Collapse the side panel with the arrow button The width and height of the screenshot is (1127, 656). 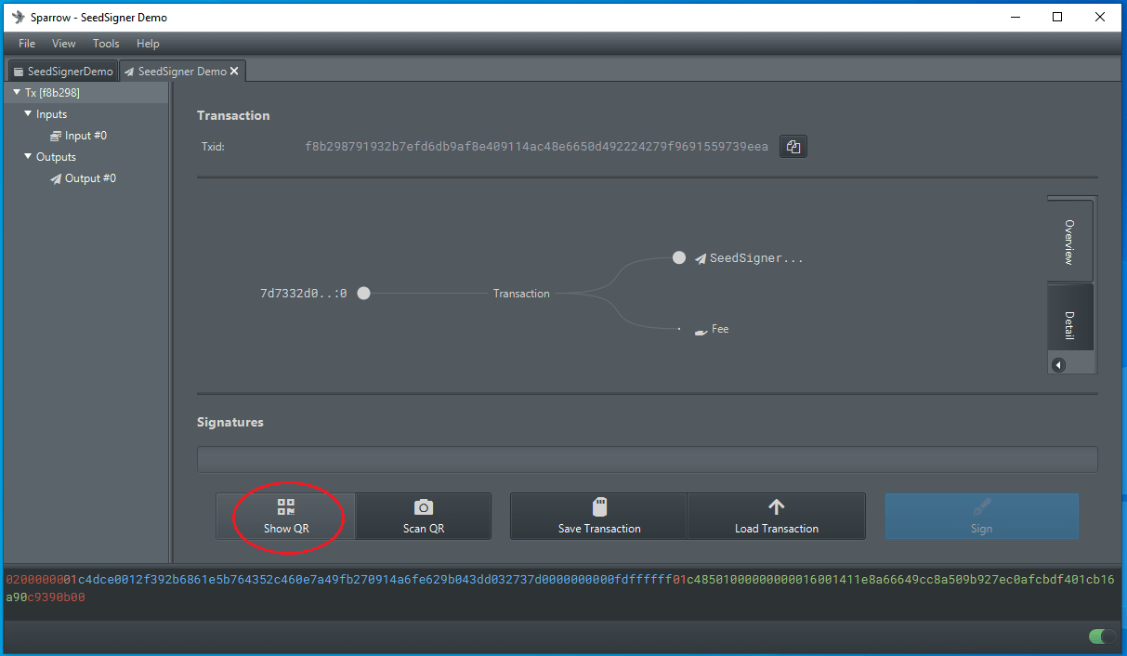coord(1058,365)
